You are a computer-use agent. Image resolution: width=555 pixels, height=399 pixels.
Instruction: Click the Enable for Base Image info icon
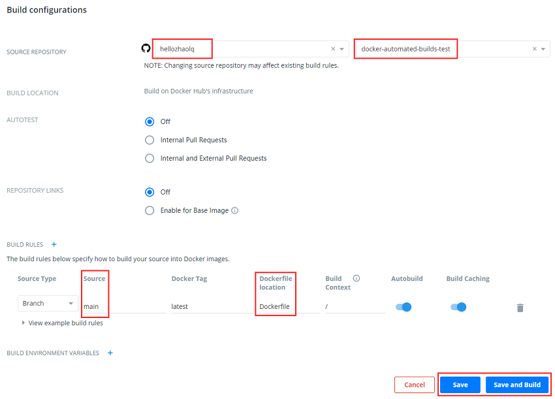tap(234, 210)
